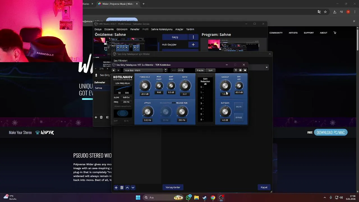
Task: Open the Görünüm menu in OBS
Action: point(122,29)
